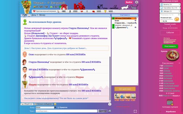The image size is (183, 114).
Task: Click the golden instant prize ticket
Action: click(177, 19)
